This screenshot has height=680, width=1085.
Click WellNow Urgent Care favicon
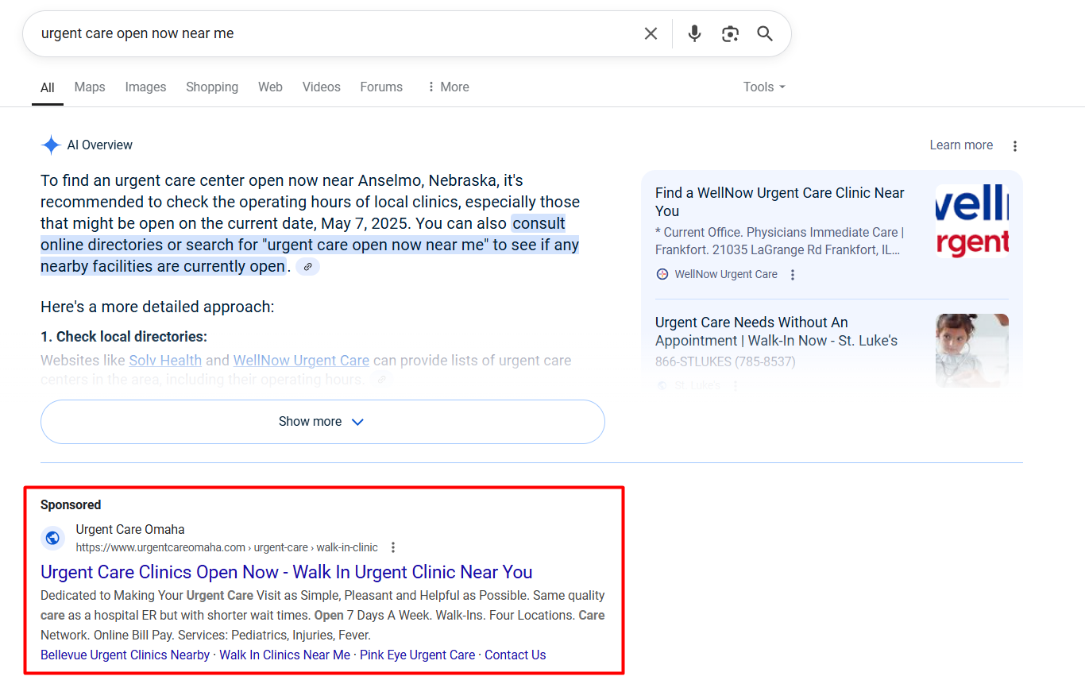662,274
